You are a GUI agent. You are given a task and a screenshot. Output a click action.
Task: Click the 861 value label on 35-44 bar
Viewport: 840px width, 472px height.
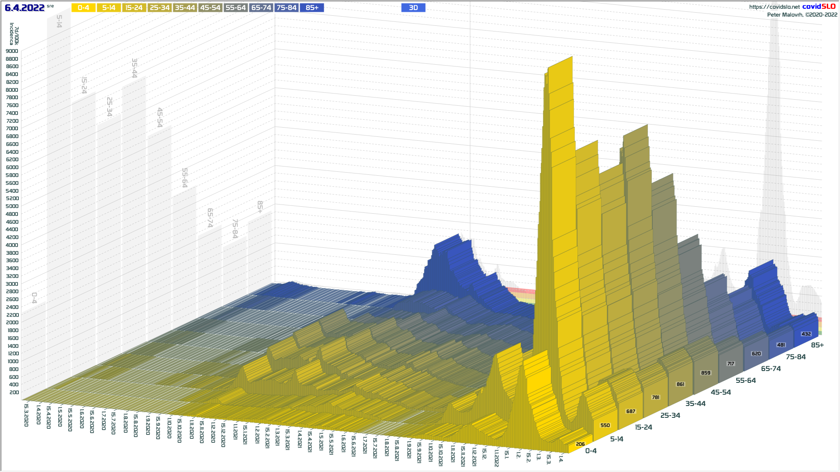click(680, 384)
